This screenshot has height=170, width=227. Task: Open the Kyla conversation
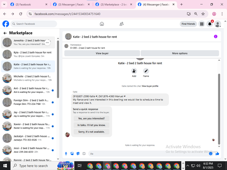(x=28, y=54)
